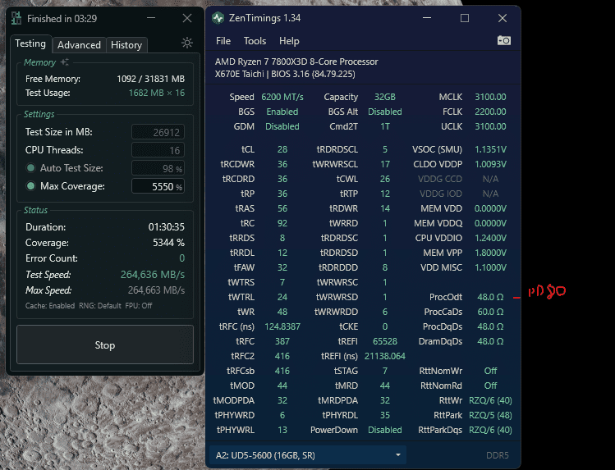Click the tRAS value 56
615x470 pixels.
click(x=282, y=208)
